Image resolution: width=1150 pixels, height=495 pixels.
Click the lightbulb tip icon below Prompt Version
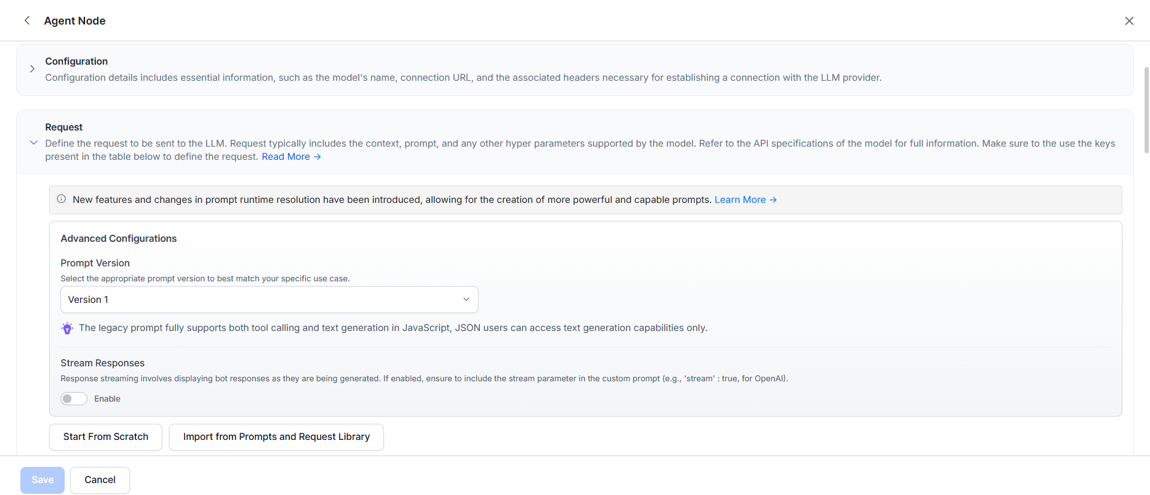(67, 328)
